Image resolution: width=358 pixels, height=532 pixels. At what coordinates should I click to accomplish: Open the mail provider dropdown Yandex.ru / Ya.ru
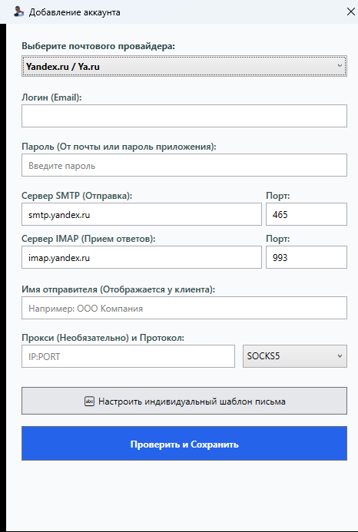click(184, 66)
